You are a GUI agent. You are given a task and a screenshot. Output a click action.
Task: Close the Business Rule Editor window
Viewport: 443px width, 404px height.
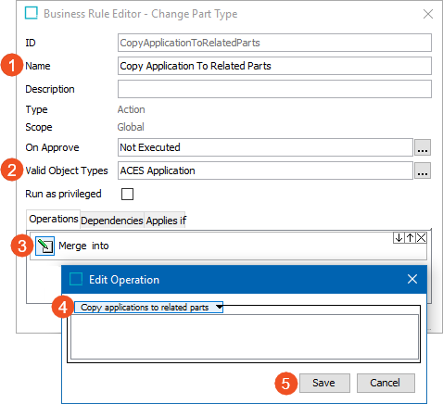tap(428, 14)
